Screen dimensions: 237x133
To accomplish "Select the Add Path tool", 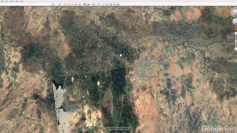I will pyautogui.click(x=73, y=4).
